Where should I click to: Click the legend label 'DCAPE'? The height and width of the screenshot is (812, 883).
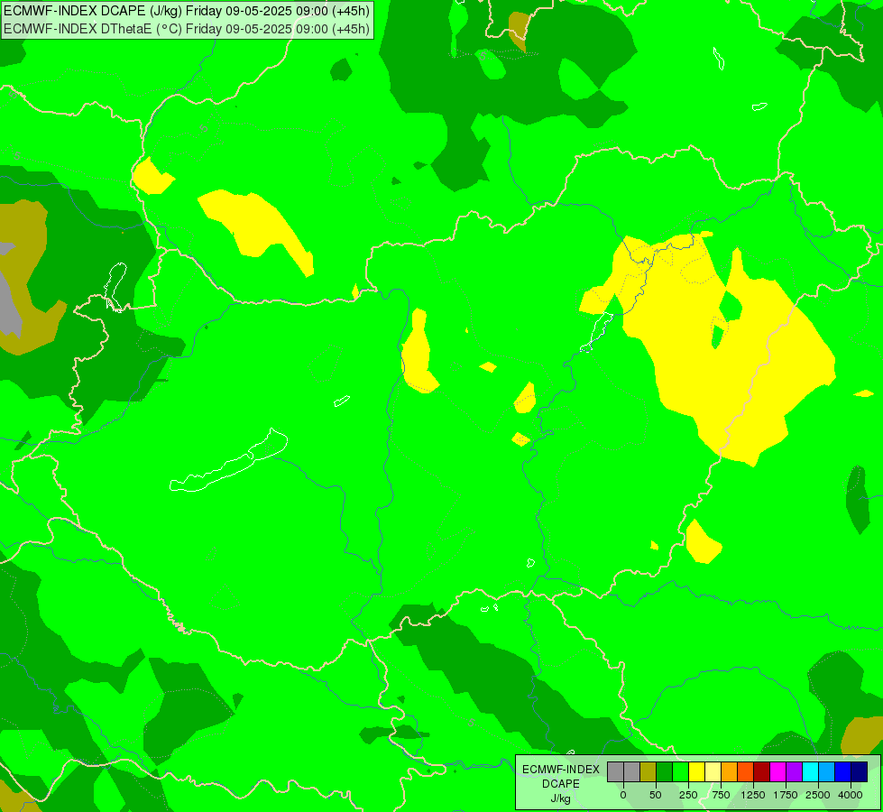pos(561,784)
